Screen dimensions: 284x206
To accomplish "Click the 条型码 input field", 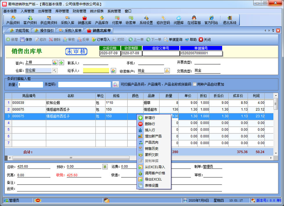I will point(84,85).
